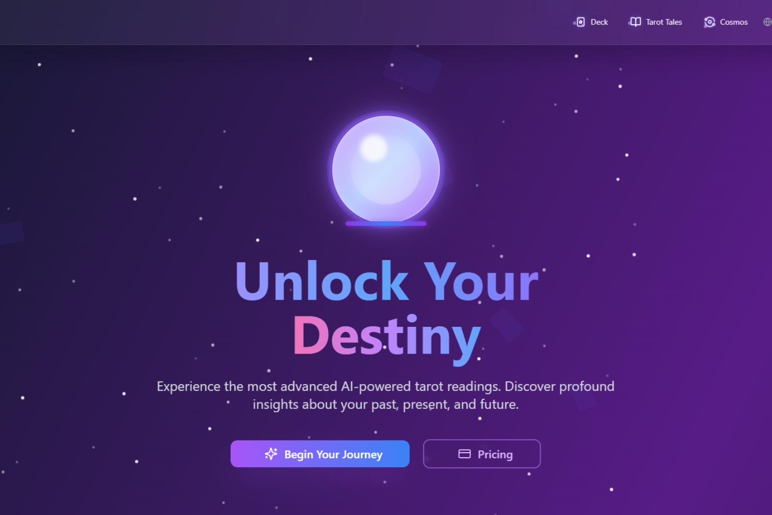Click the word 'Journey' in the gradient button

[362, 455]
